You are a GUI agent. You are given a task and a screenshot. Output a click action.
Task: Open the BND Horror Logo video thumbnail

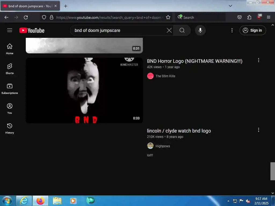(x=84, y=90)
